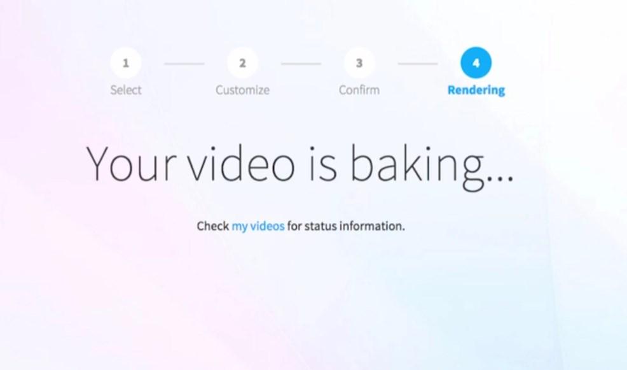This screenshot has width=627, height=370.
Task: Click the 'for status information.' text
Action: [x=346, y=226]
